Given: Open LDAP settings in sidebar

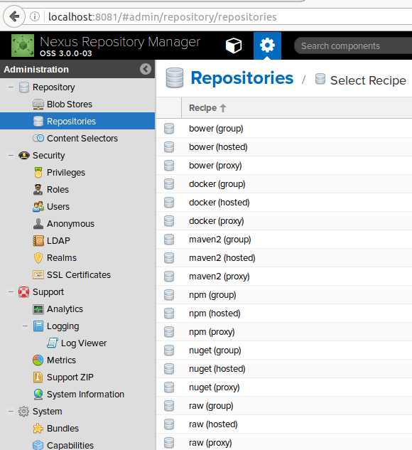Looking at the screenshot, I should (58, 241).
